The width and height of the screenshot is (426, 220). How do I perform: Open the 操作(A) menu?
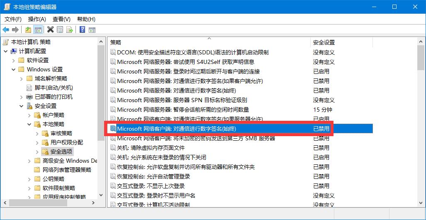tap(37, 20)
